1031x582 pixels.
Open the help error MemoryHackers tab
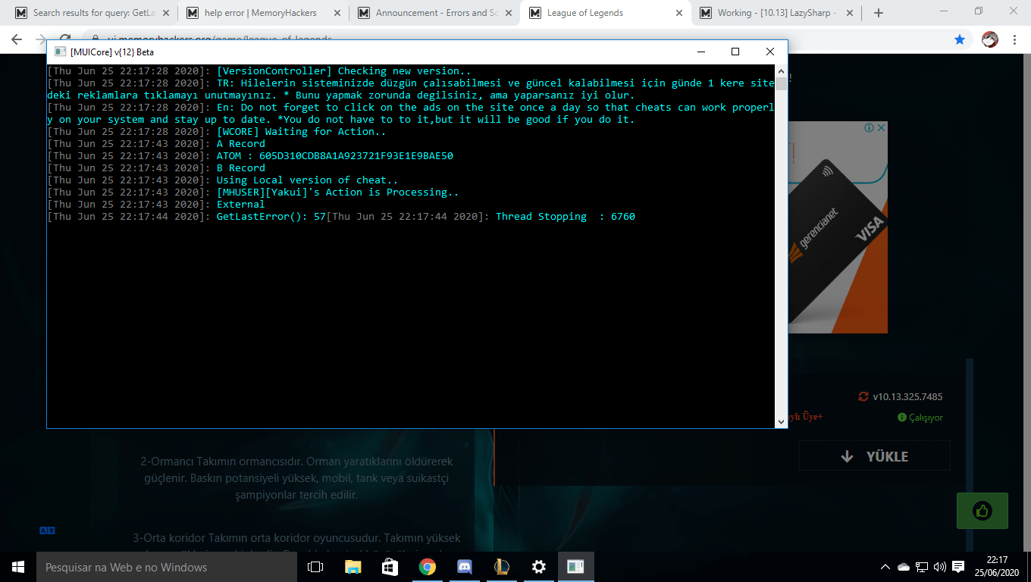coord(262,13)
